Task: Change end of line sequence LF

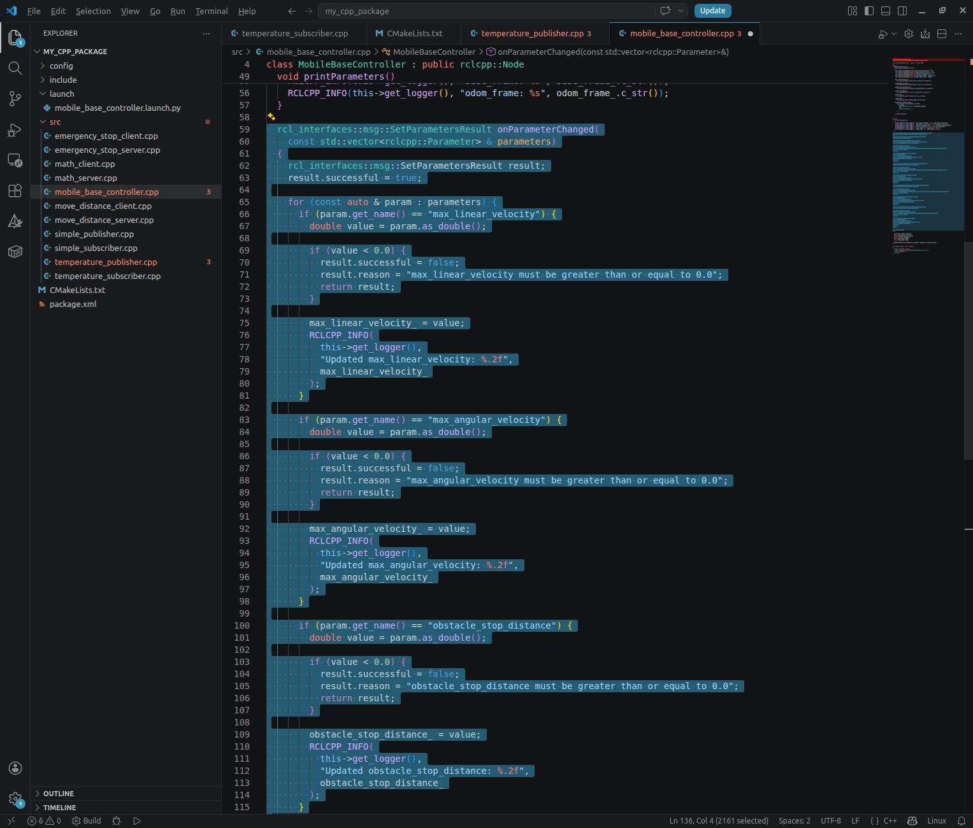Action: coord(855,821)
